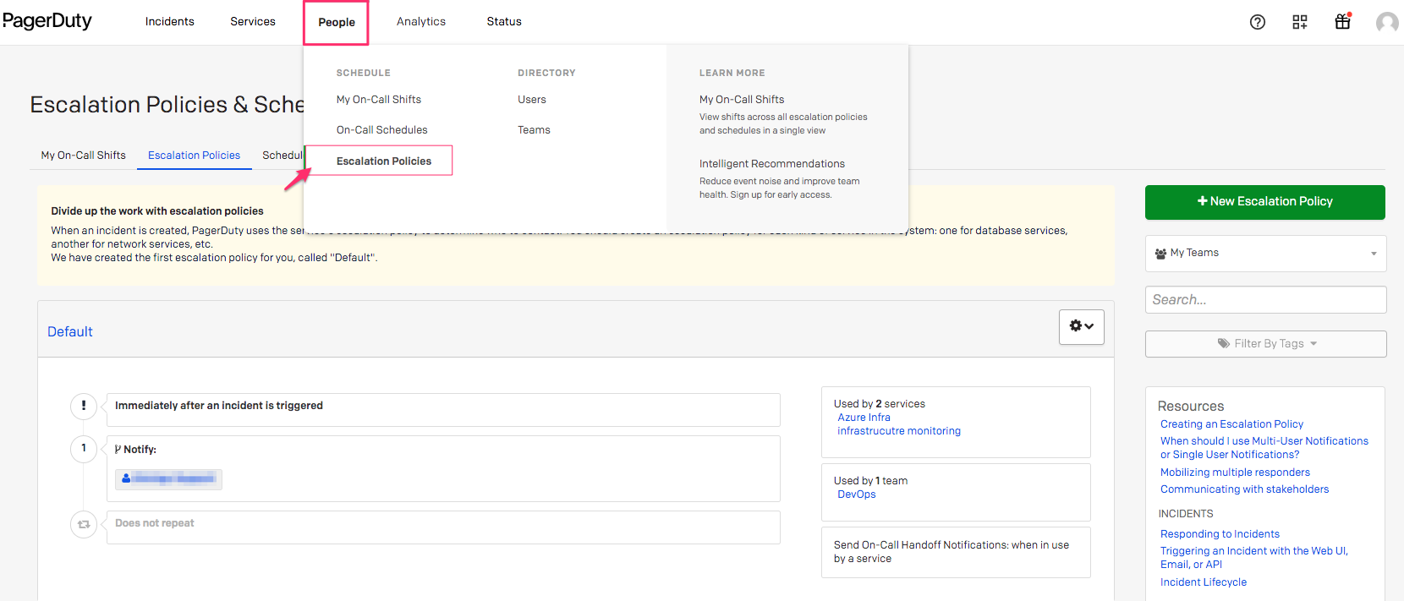
Task: Click the escalation policy Search field
Action: click(1264, 299)
